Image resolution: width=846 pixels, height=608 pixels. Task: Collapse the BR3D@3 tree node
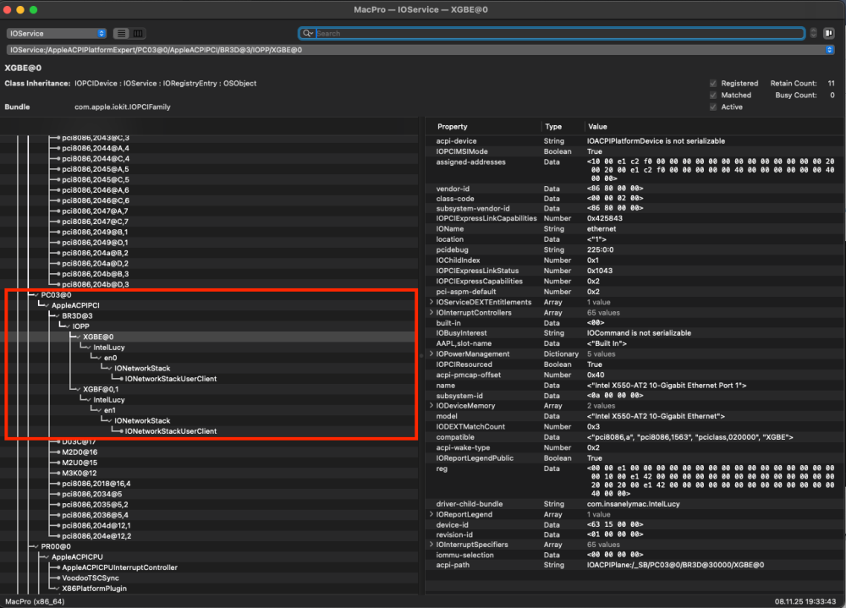pyautogui.click(x=58, y=316)
